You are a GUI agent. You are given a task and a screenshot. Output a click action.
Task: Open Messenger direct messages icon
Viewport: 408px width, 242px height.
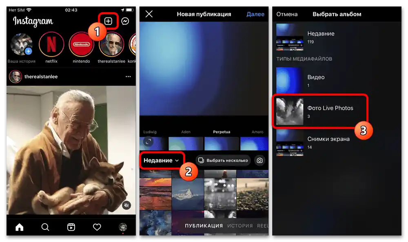125,21
